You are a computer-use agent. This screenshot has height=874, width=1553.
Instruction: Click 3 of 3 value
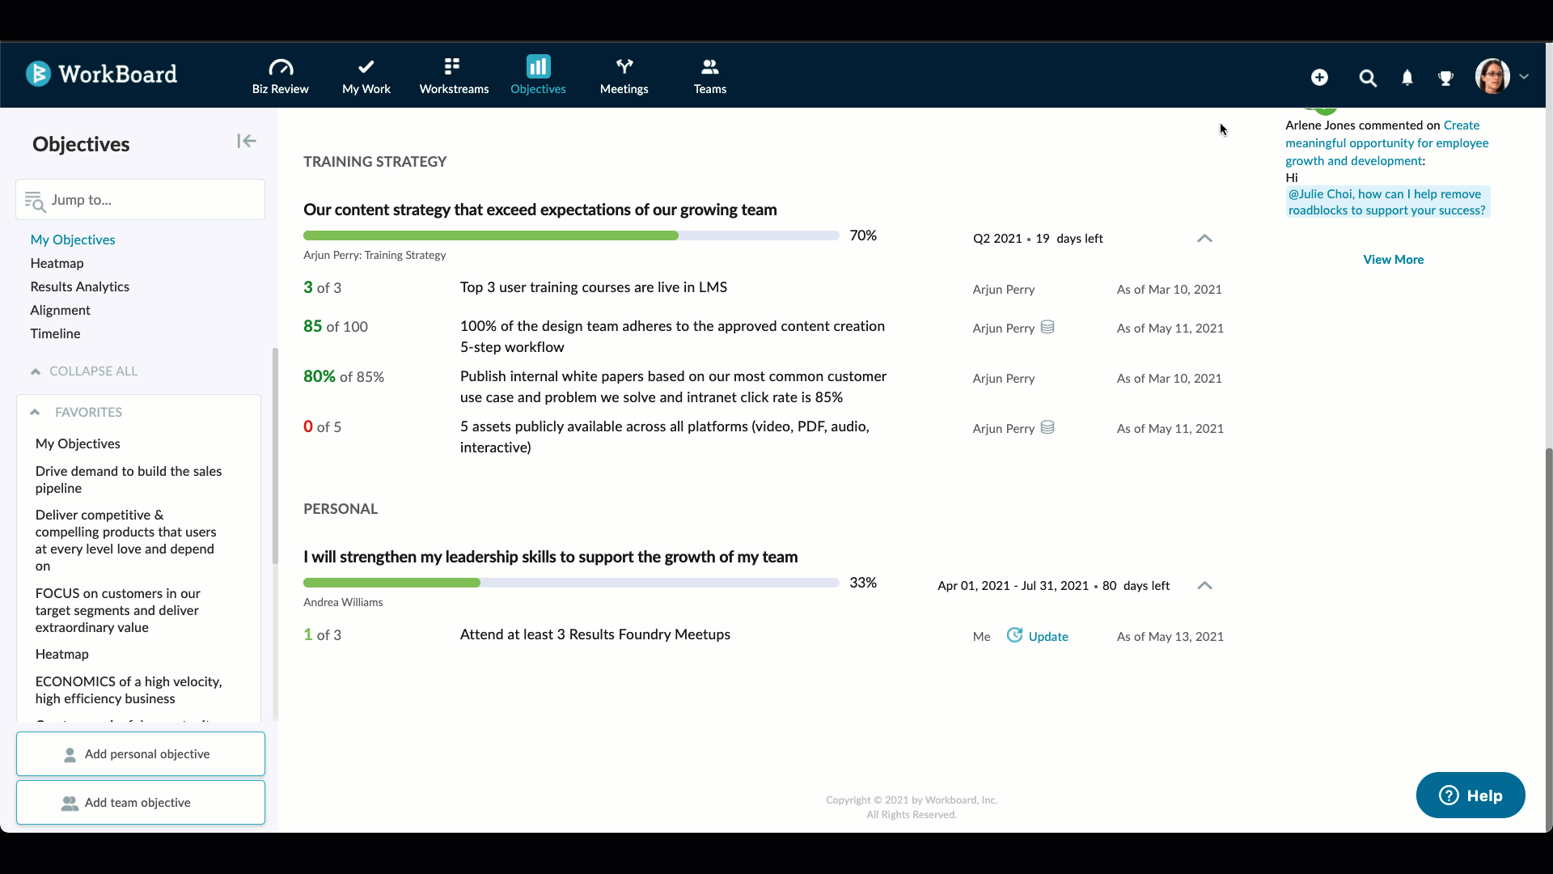[x=322, y=287]
